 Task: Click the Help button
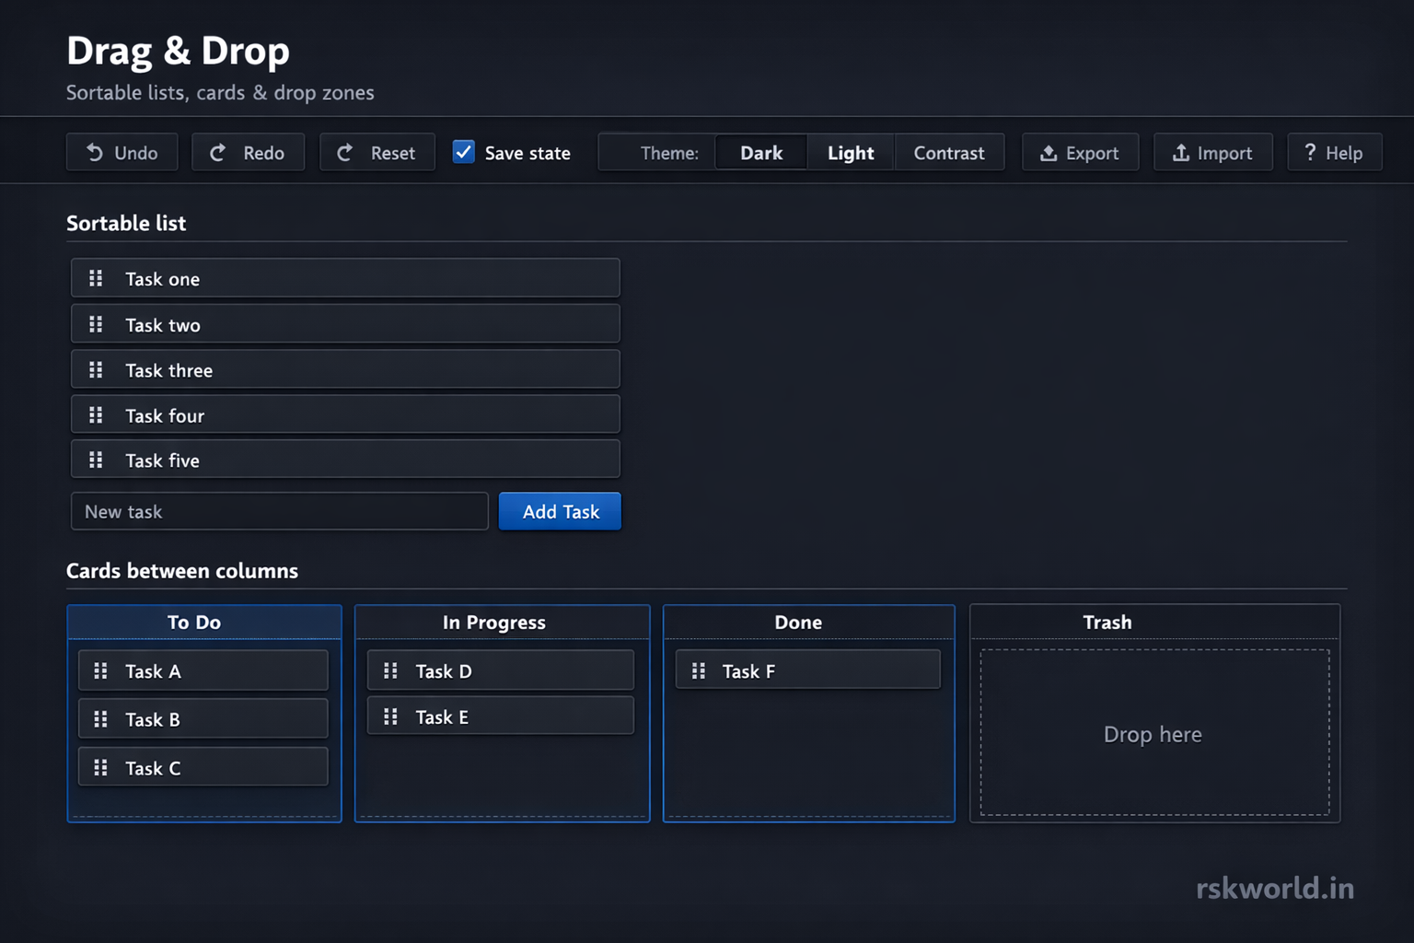[1334, 152]
